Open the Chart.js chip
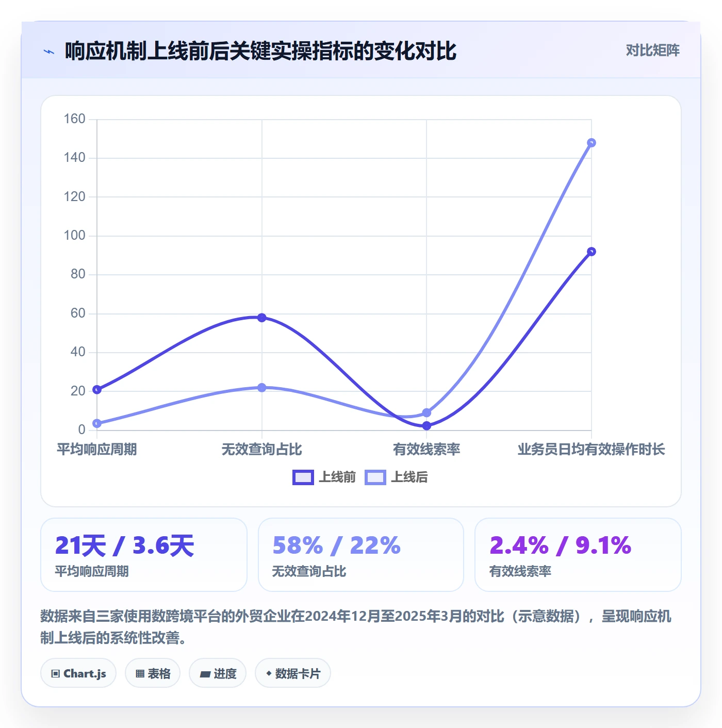This screenshot has height=728, width=722. [78, 673]
